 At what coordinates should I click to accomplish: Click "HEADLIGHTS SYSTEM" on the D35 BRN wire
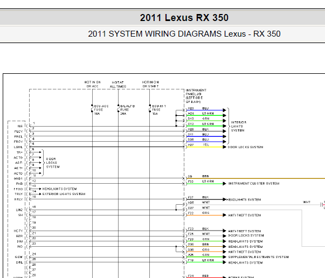click(x=245, y=247)
